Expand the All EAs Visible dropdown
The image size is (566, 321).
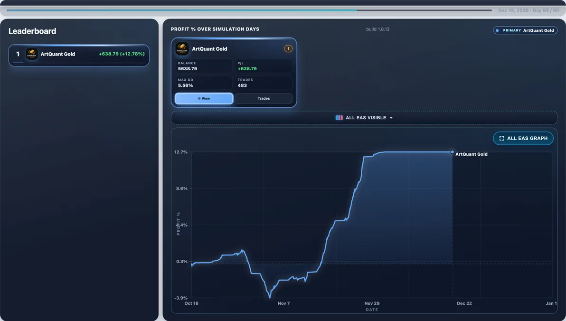[364, 118]
